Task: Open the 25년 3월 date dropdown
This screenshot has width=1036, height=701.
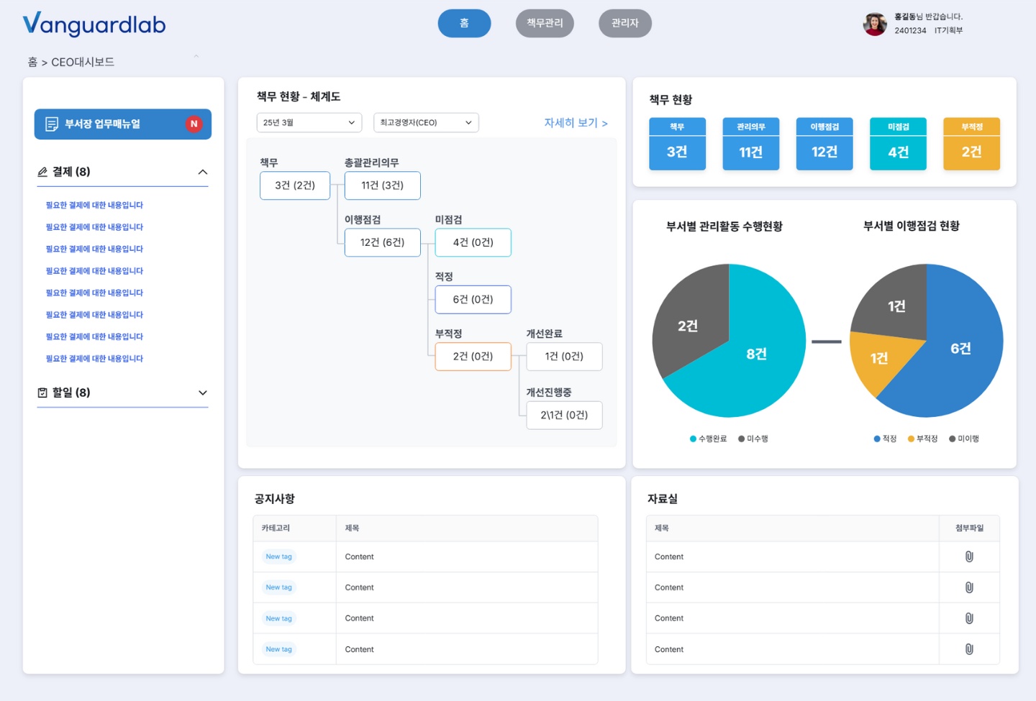Action: coord(309,122)
